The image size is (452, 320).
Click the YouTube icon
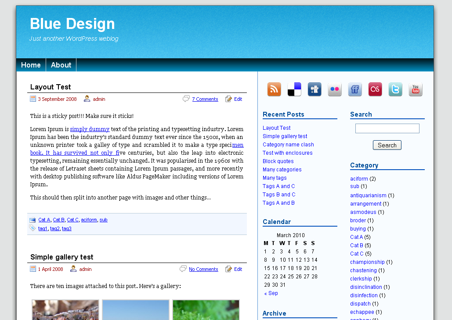click(416, 89)
